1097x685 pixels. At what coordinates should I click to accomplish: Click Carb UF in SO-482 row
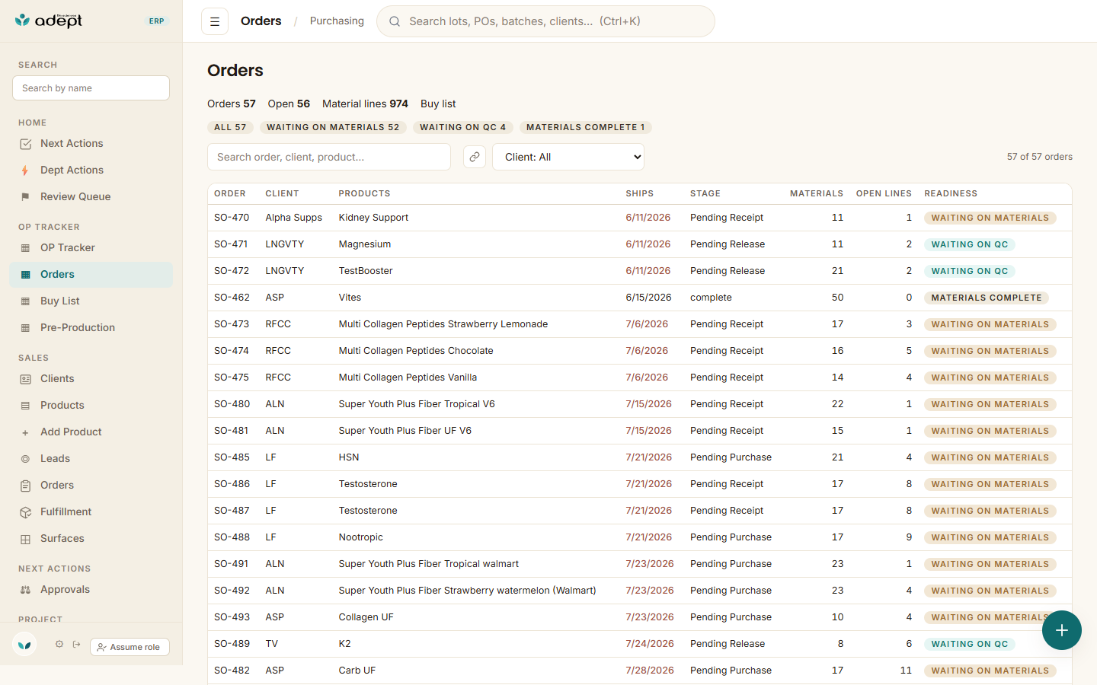(x=357, y=671)
